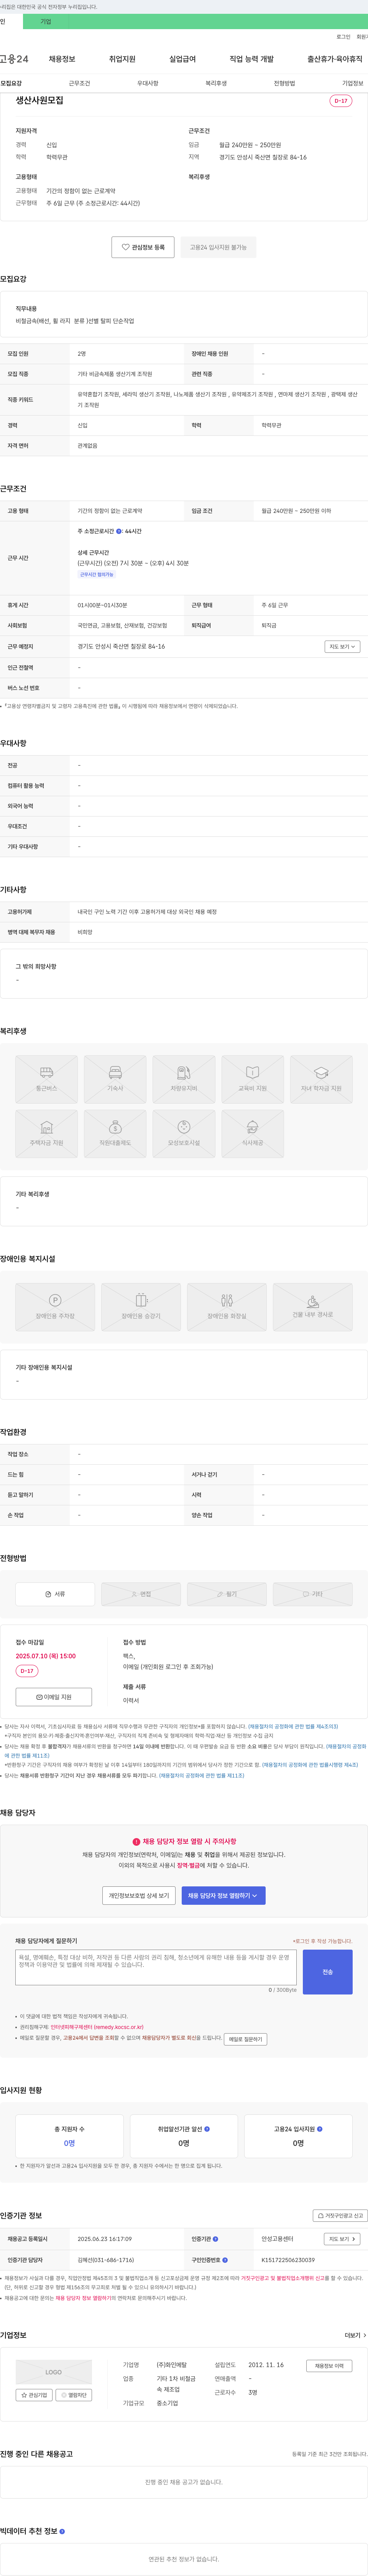Open the 실업급여 main menu

[182, 59]
